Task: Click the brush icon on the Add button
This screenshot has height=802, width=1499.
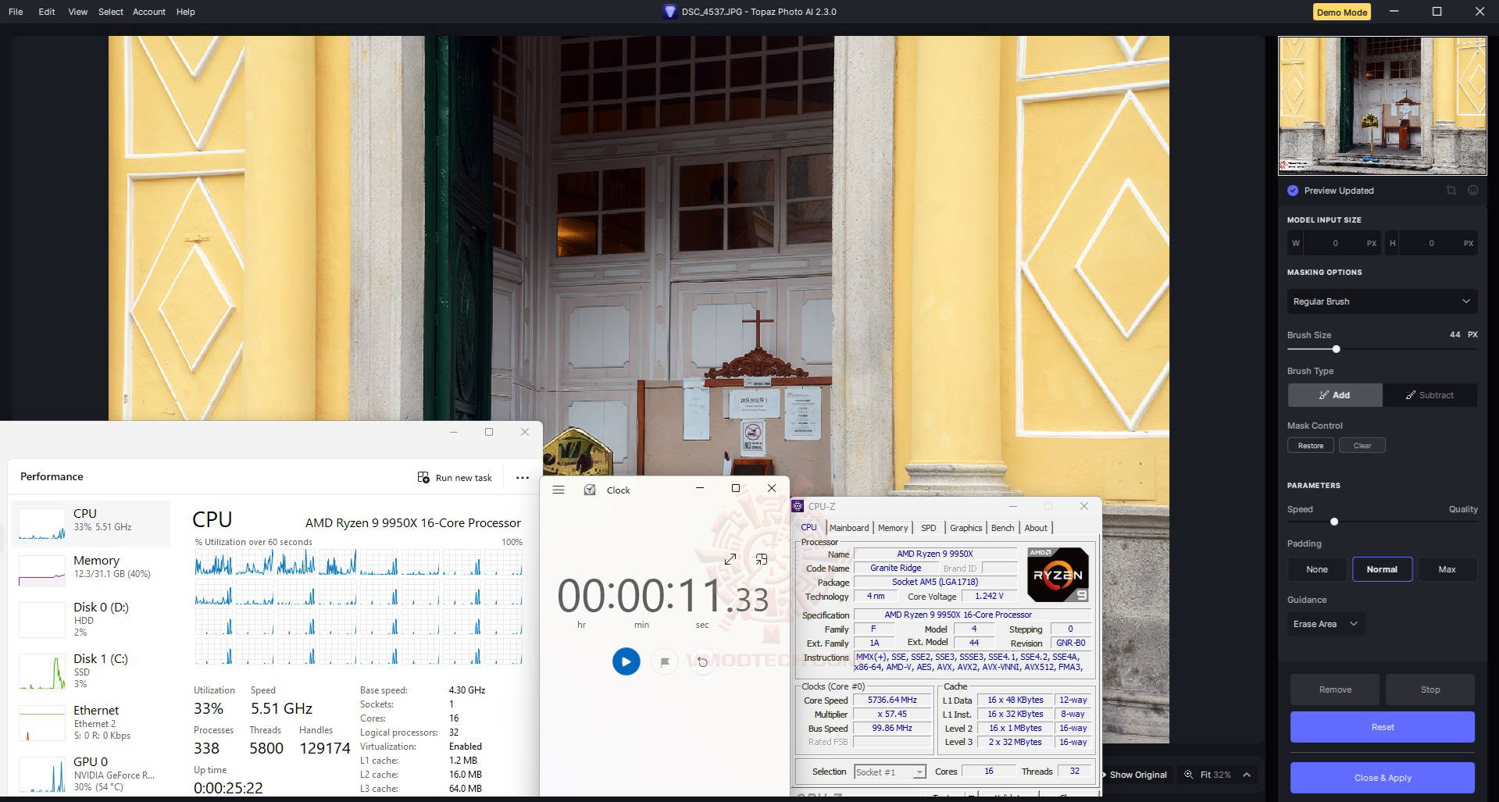Action: (1324, 395)
